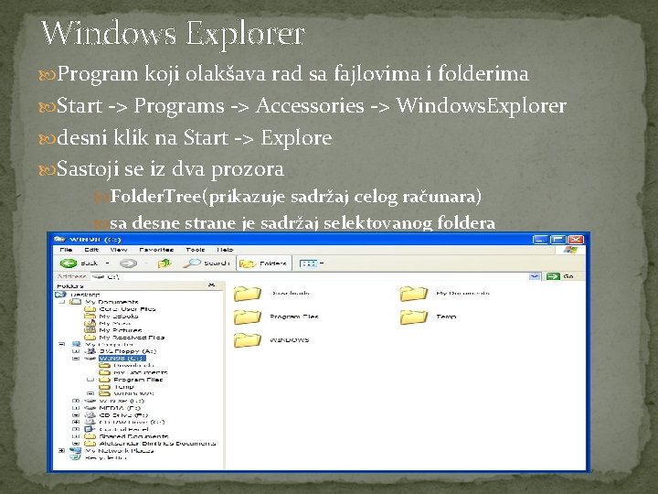Click the CD Drive (F:) icon
Viewport: 658px width, 494px height.
[90, 415]
